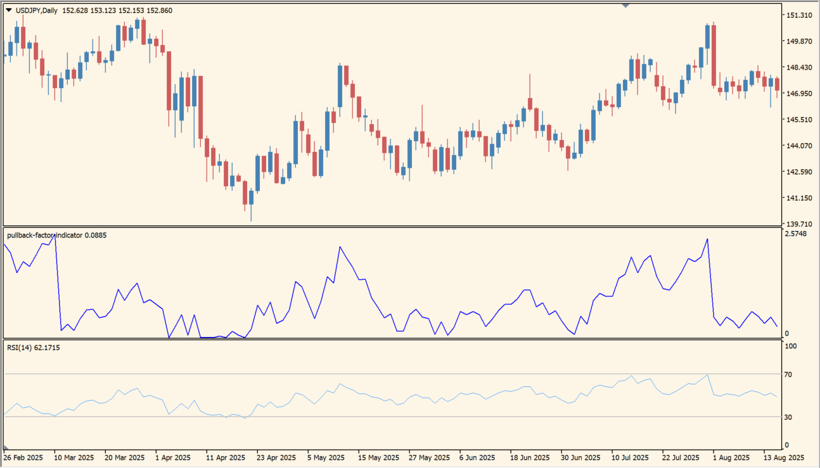The width and height of the screenshot is (820, 468).
Task: Click the 139.710 price scale mark
Action: tap(800, 222)
